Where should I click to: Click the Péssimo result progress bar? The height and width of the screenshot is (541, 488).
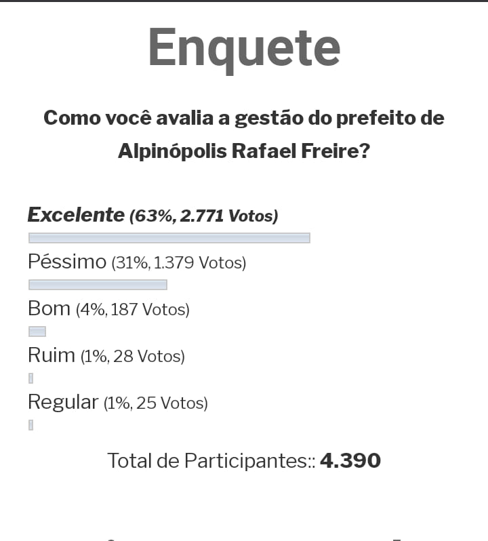click(98, 285)
